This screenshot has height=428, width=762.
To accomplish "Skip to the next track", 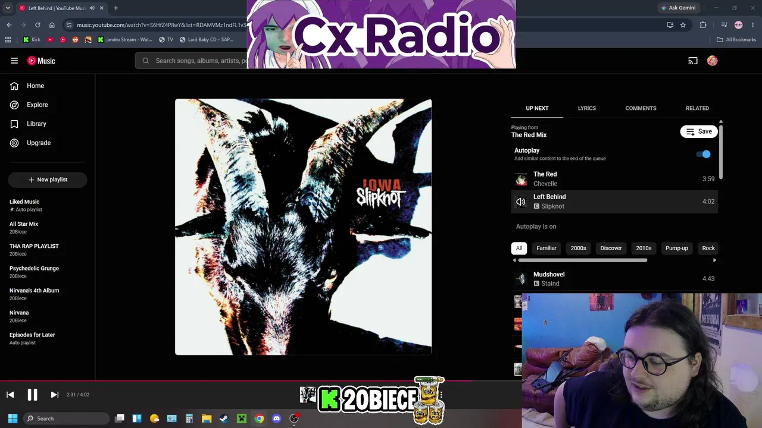I will pyautogui.click(x=54, y=395).
